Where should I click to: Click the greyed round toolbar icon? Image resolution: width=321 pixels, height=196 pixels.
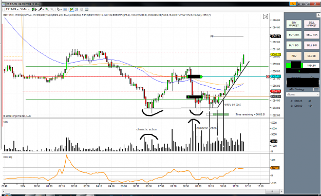tap(82, 9)
